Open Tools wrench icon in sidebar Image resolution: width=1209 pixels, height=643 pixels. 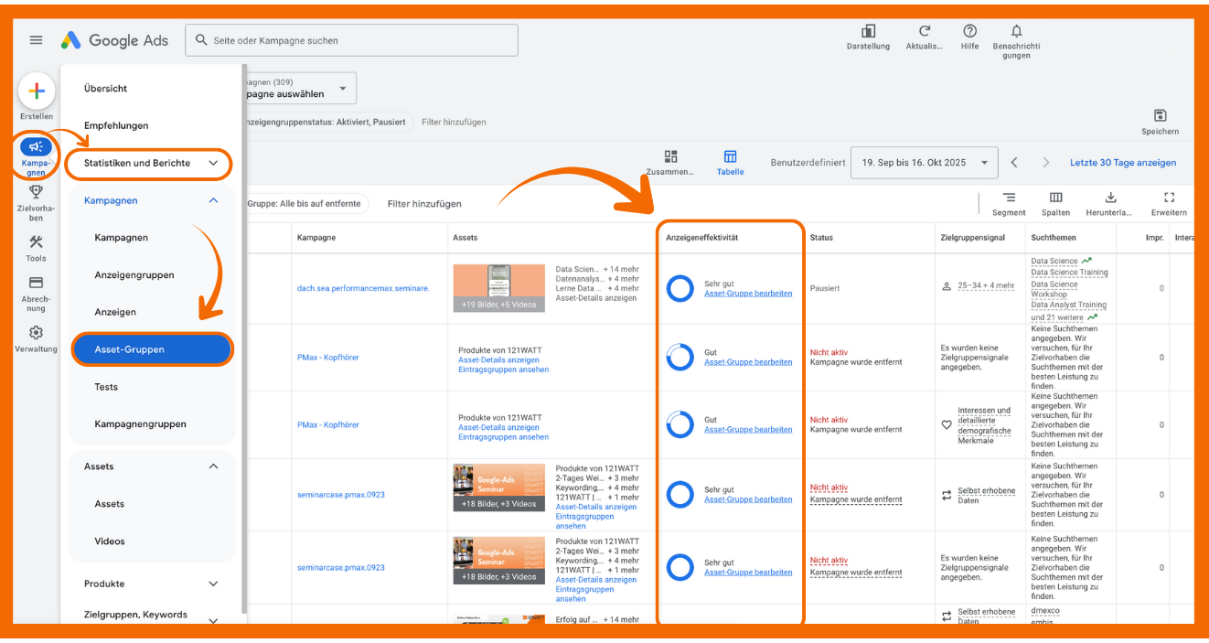click(x=36, y=242)
